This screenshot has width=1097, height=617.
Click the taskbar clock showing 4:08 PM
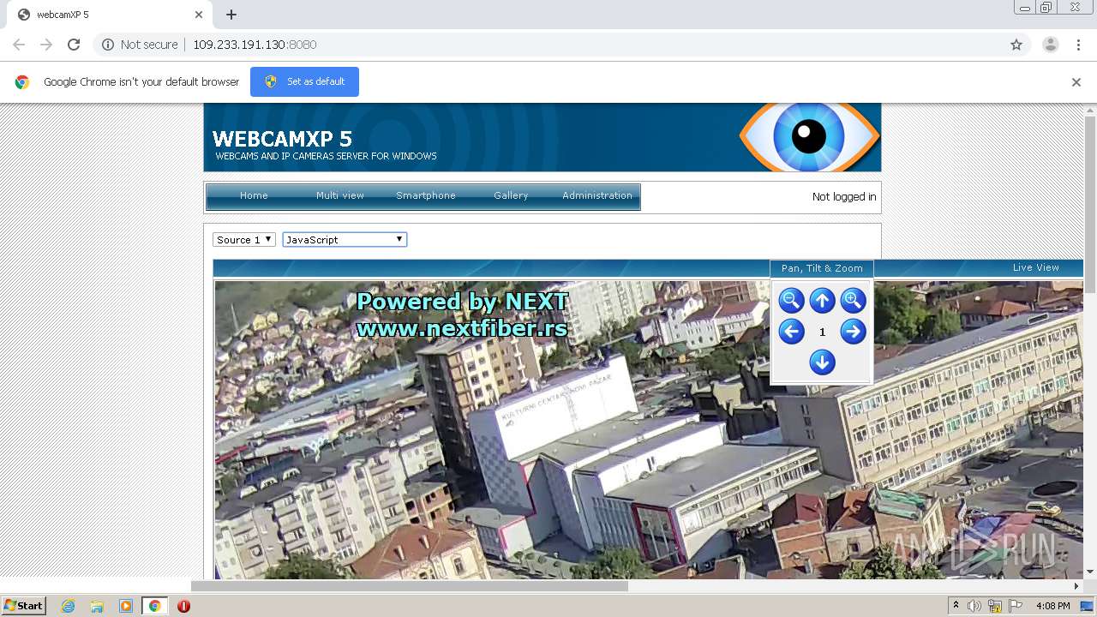point(1052,606)
